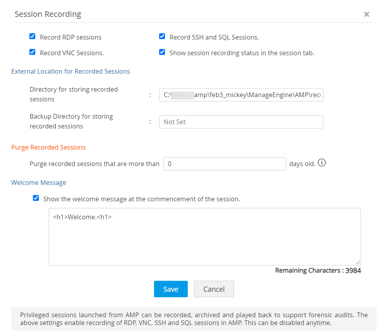Screen dimensions: 388x336
Task: Grab the welcome message textarea resize handle
Action: pos(358,263)
